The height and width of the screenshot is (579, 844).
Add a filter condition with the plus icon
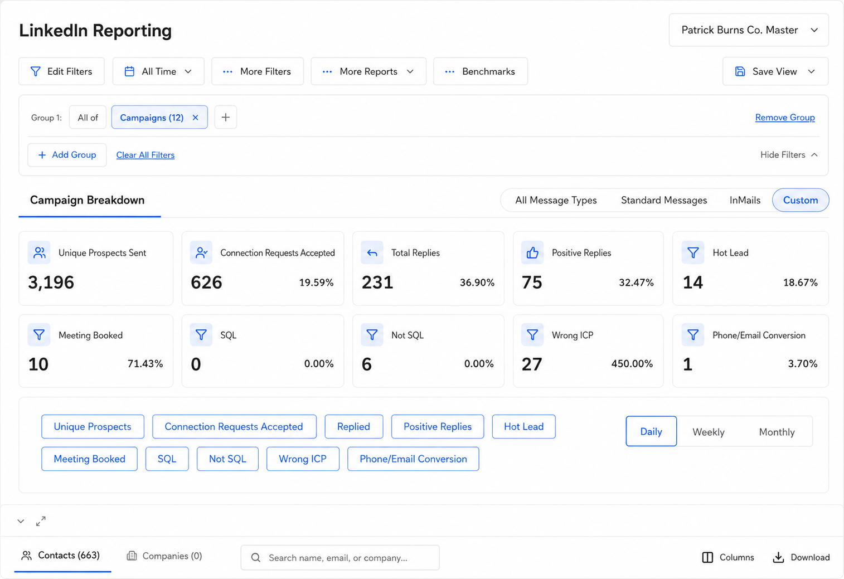226,117
